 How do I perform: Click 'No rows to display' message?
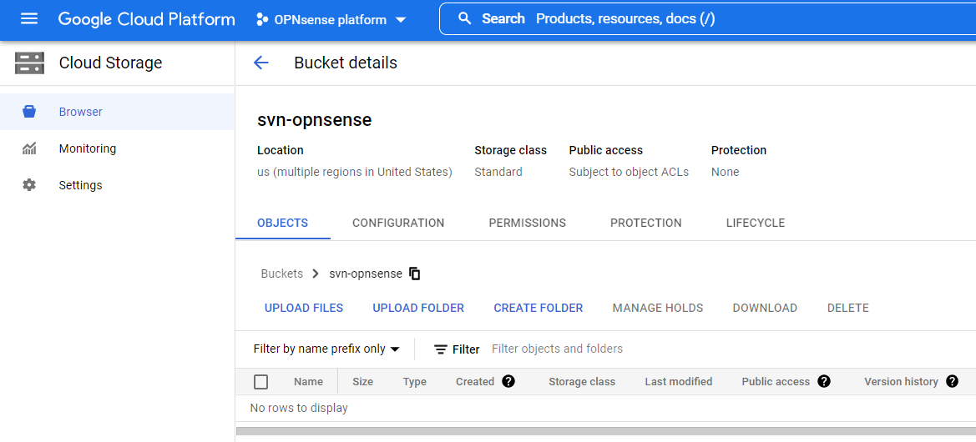299,409
